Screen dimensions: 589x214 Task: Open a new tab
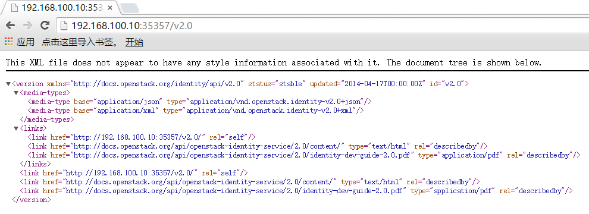130,8
